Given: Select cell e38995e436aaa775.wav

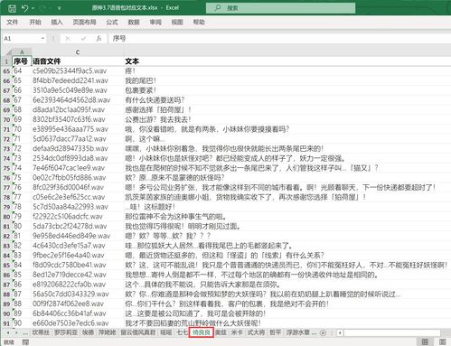Looking at the screenshot, I should (x=78, y=129).
